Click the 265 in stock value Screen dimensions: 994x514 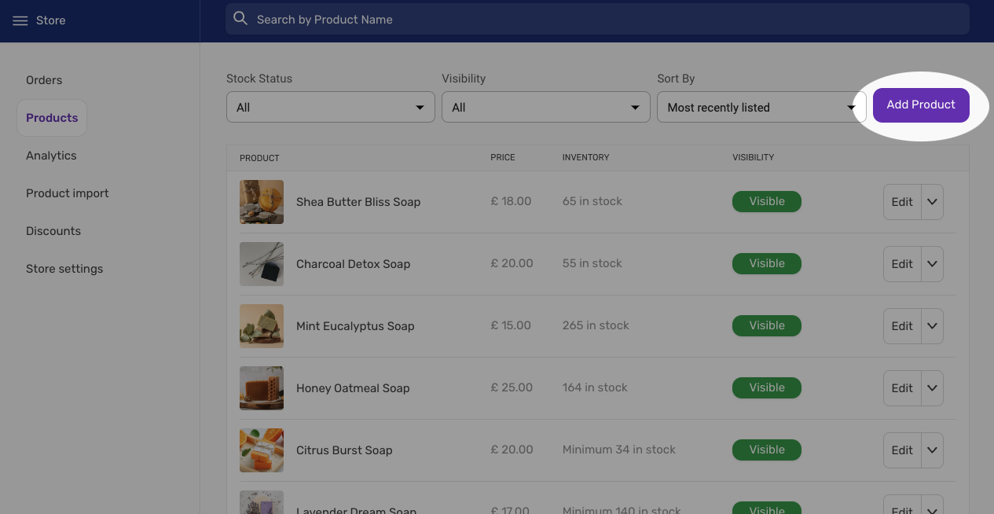(x=596, y=325)
